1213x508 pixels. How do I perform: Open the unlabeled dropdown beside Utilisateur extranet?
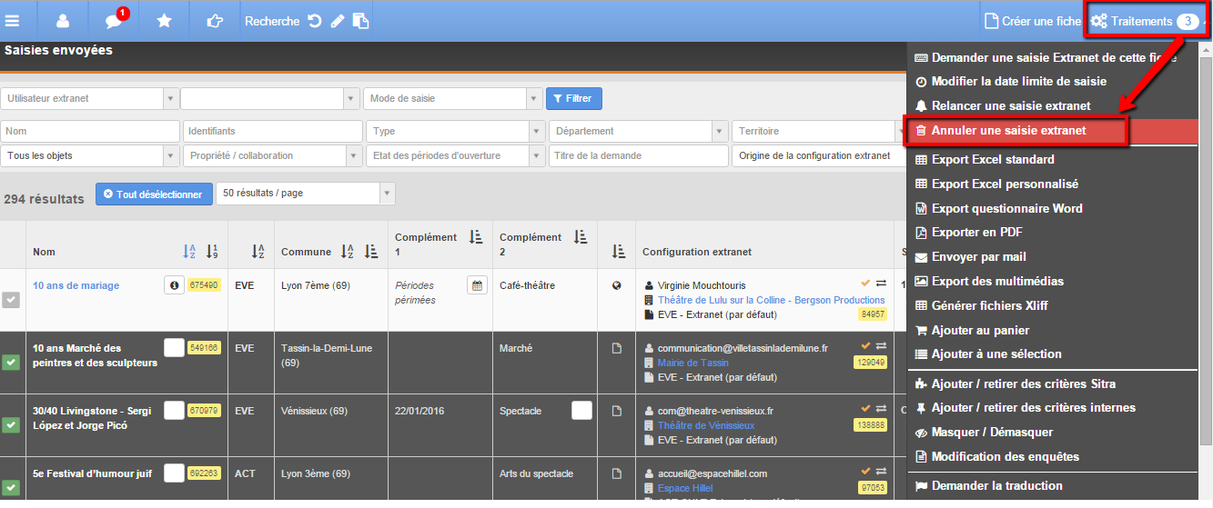[x=270, y=98]
